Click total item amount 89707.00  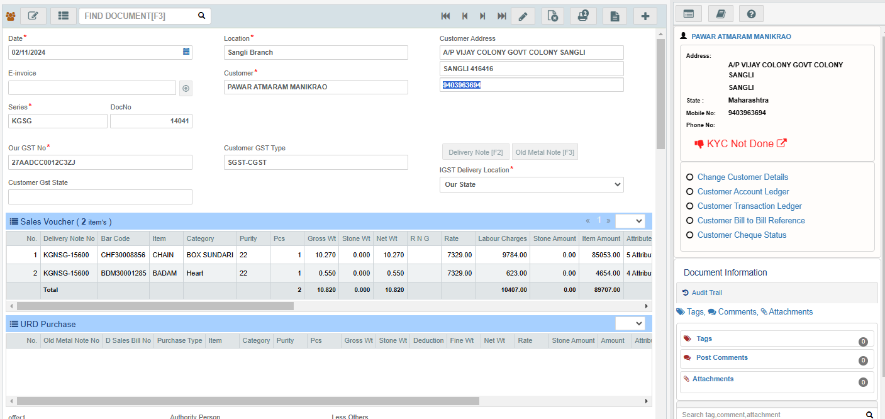(x=601, y=290)
